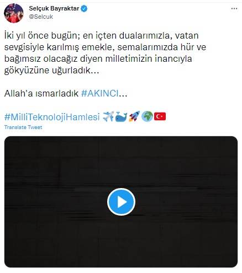Click the blue verified badge
This screenshot has width=242, height=273.
[x=84, y=8]
